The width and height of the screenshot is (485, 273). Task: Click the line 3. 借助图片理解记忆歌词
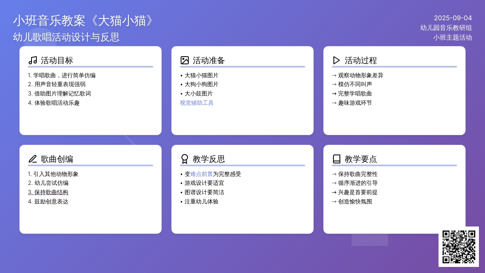(59, 93)
